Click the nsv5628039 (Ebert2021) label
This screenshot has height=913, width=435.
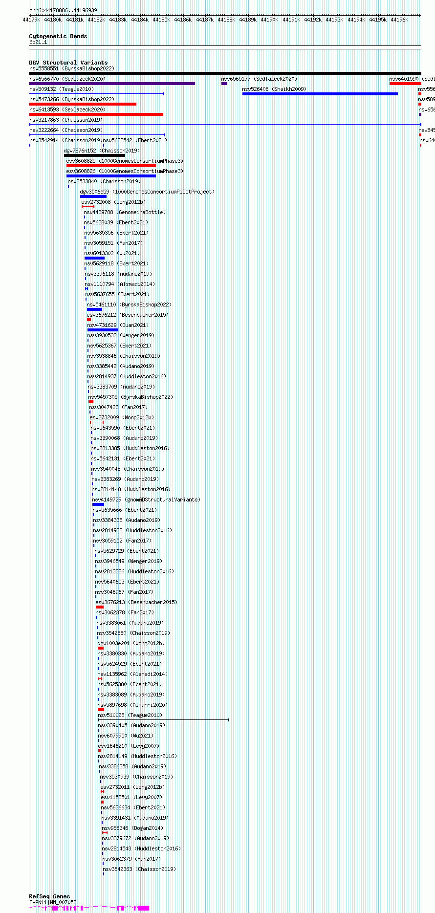point(116,222)
